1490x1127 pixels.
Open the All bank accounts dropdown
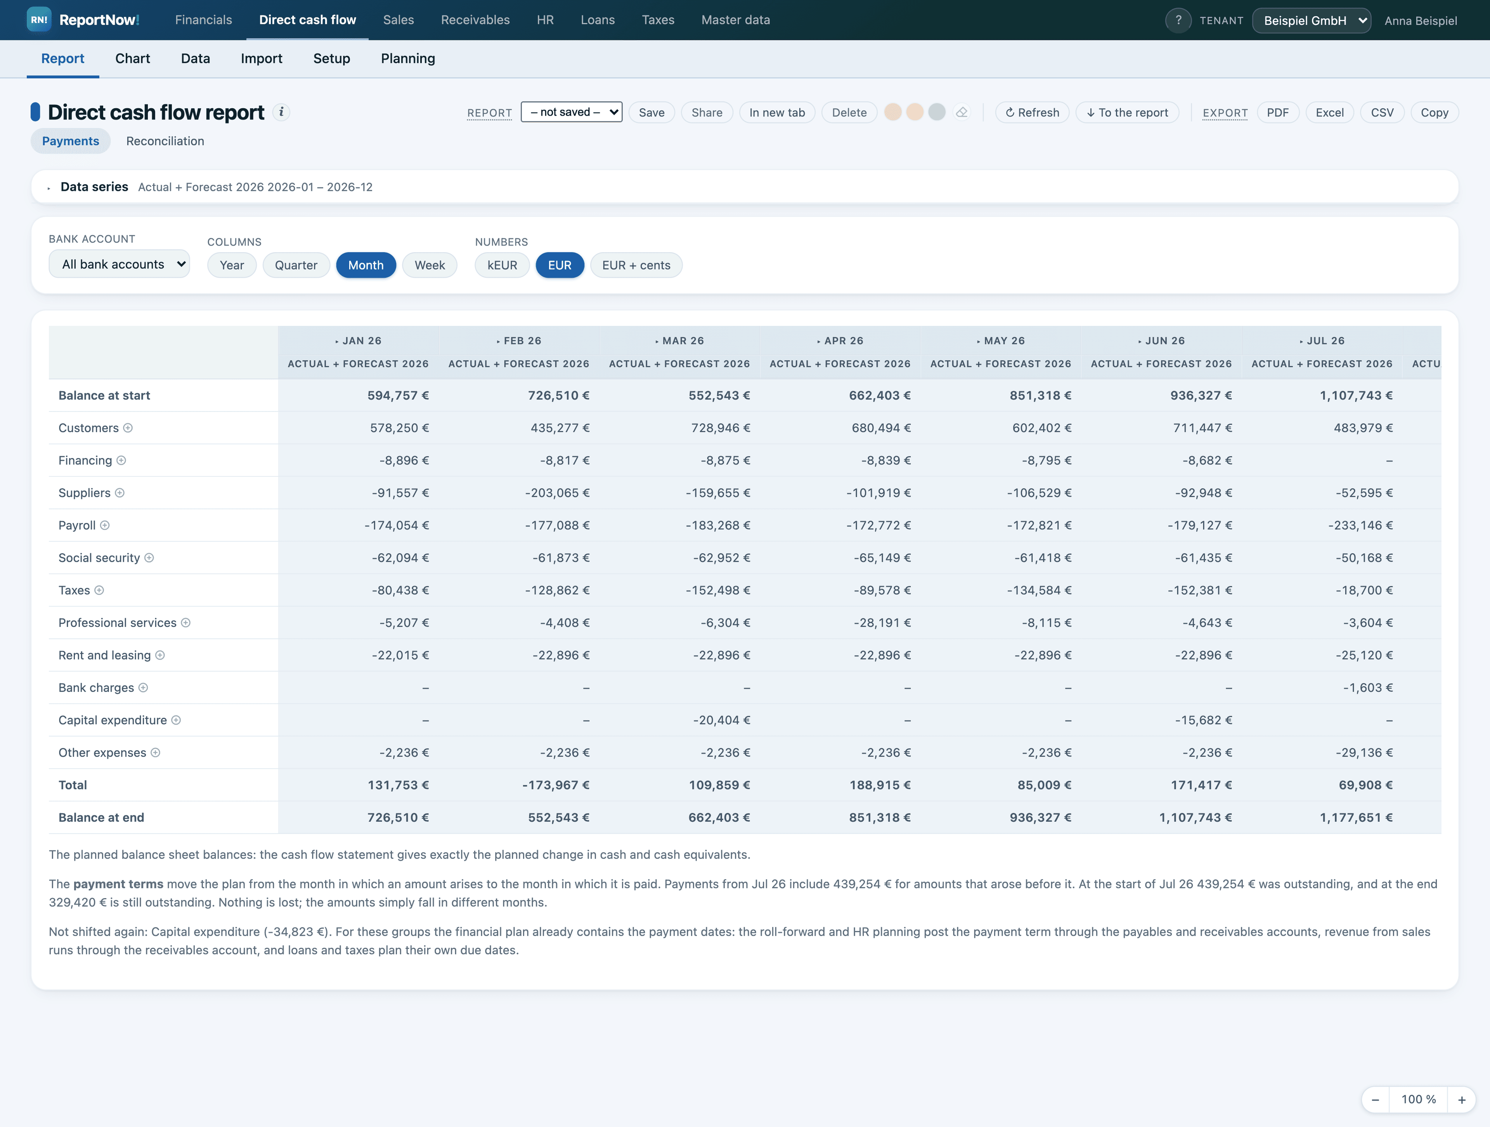coord(119,264)
